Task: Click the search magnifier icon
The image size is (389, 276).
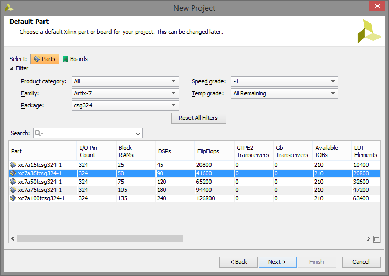Action: pyautogui.click(x=38, y=133)
